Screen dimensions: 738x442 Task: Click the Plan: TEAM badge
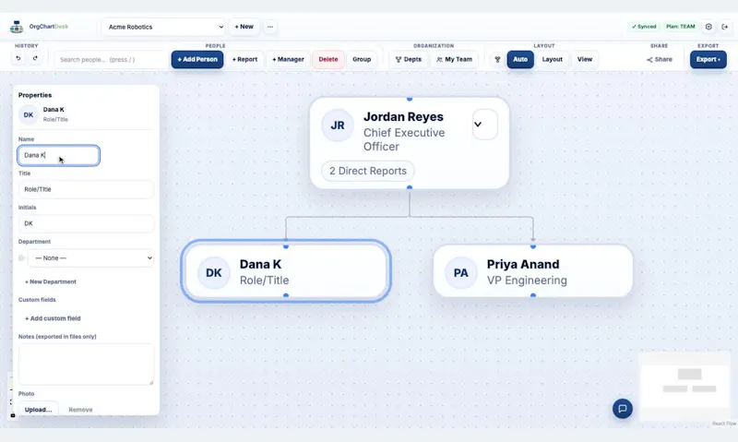click(x=681, y=27)
